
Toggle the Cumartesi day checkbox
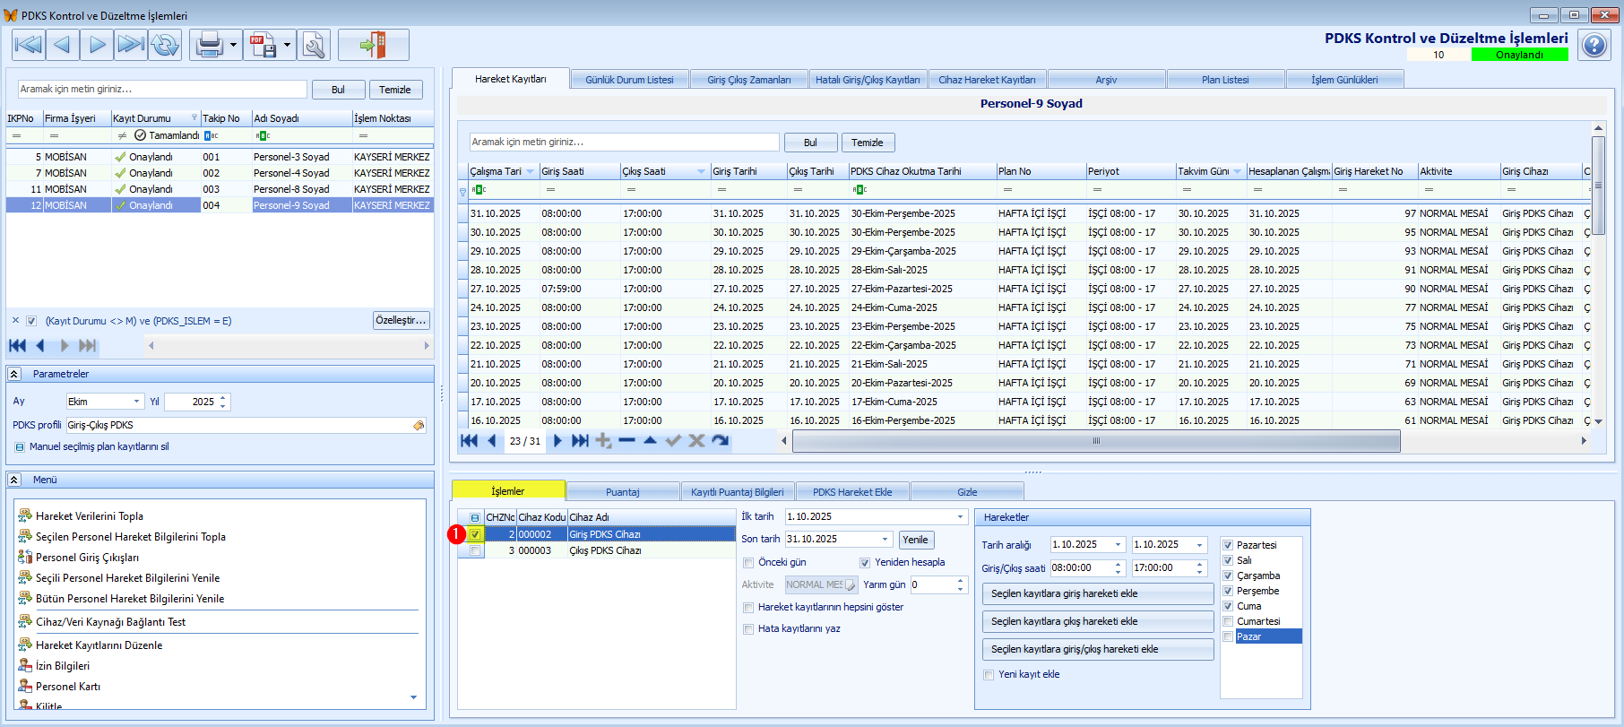1228,621
